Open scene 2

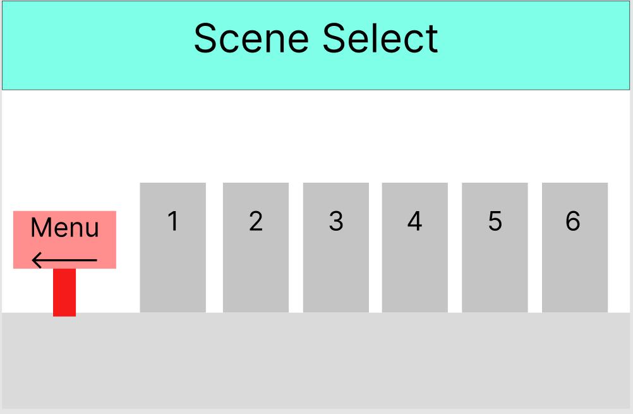pyautogui.click(x=255, y=247)
